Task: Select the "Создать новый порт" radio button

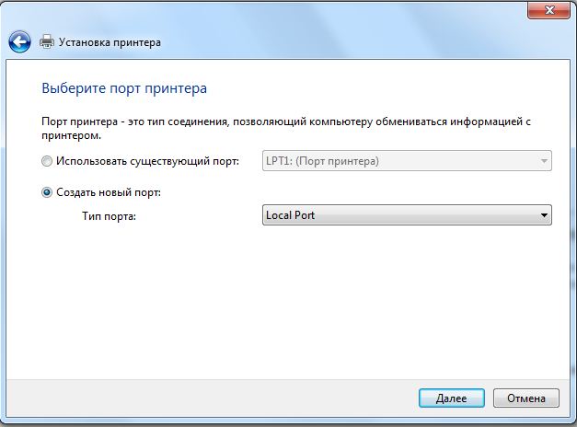Action: pos(48,192)
